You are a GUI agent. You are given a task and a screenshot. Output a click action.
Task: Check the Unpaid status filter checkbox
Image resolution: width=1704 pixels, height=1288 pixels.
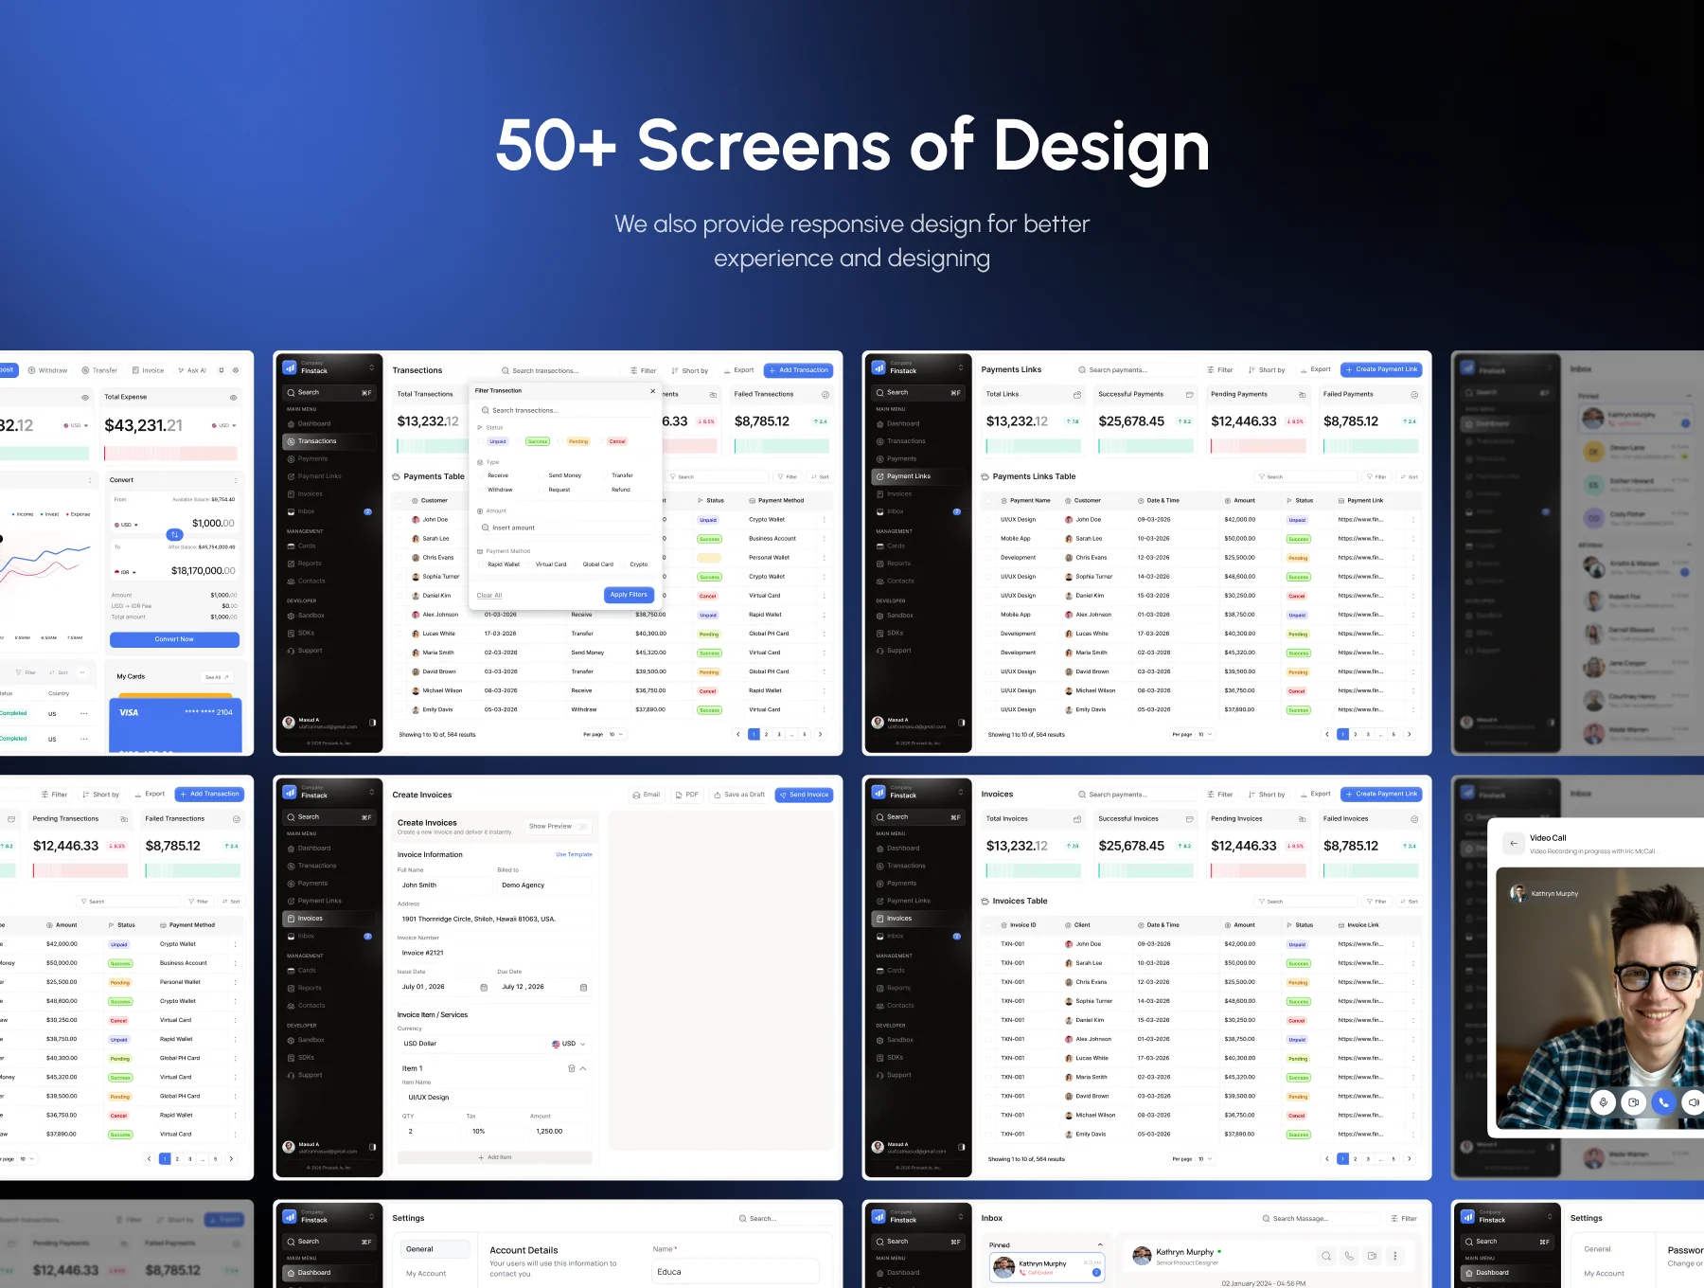pos(481,441)
